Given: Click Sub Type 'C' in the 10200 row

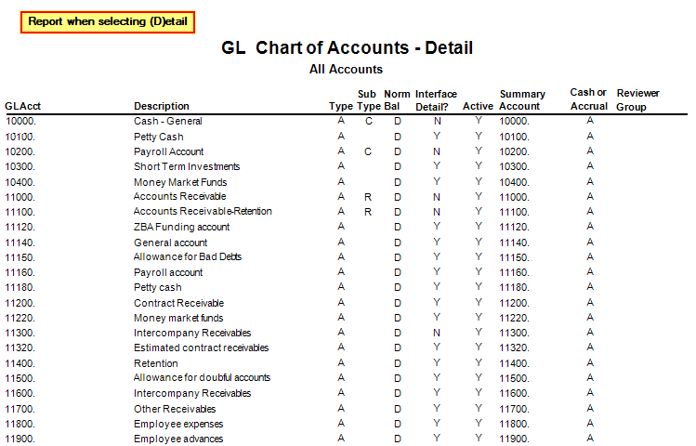Looking at the screenshot, I should coord(368,151).
